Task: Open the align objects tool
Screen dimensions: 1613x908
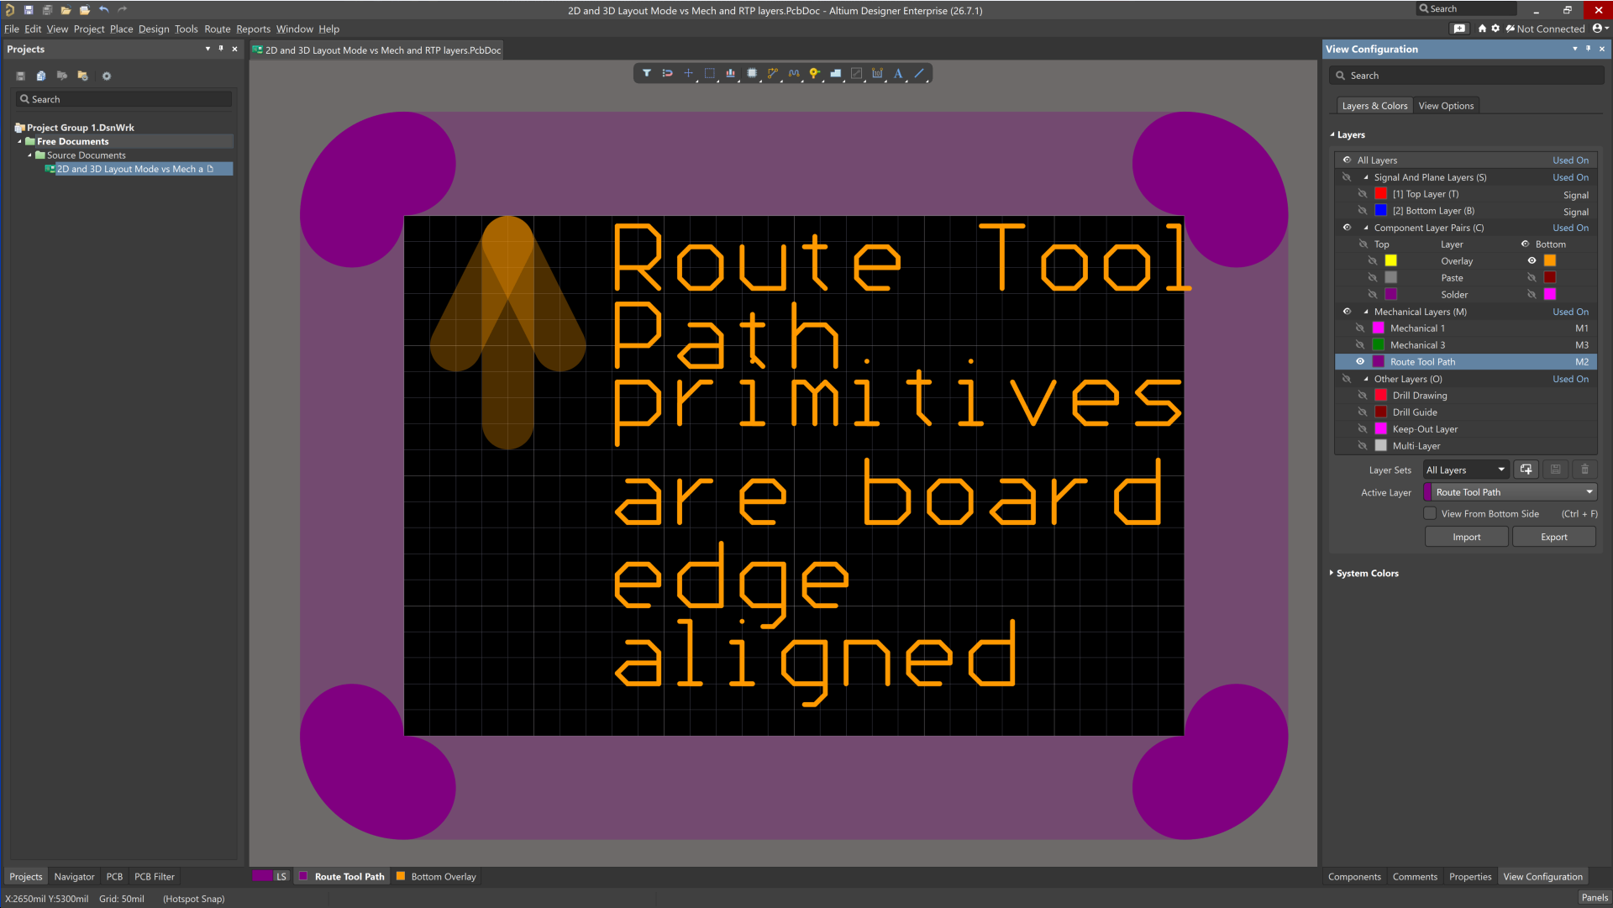Action: point(731,74)
